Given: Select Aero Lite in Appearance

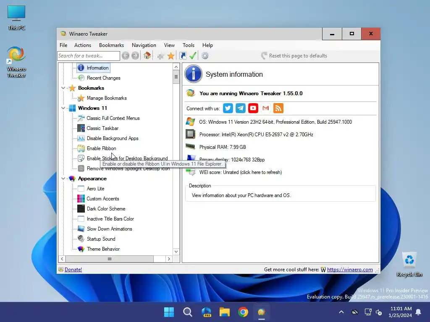Looking at the screenshot, I should (95, 189).
